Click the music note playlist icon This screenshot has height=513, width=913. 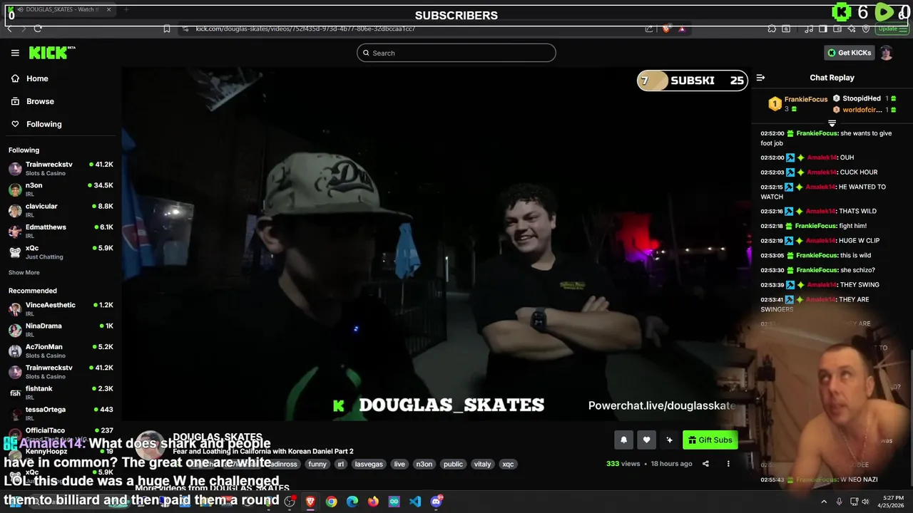coord(809,28)
